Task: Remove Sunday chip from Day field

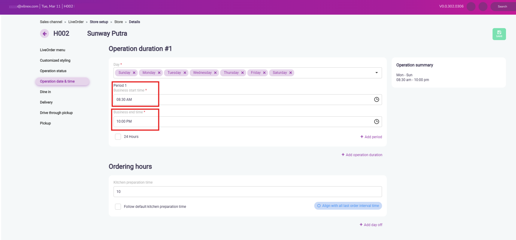Action: [x=134, y=73]
